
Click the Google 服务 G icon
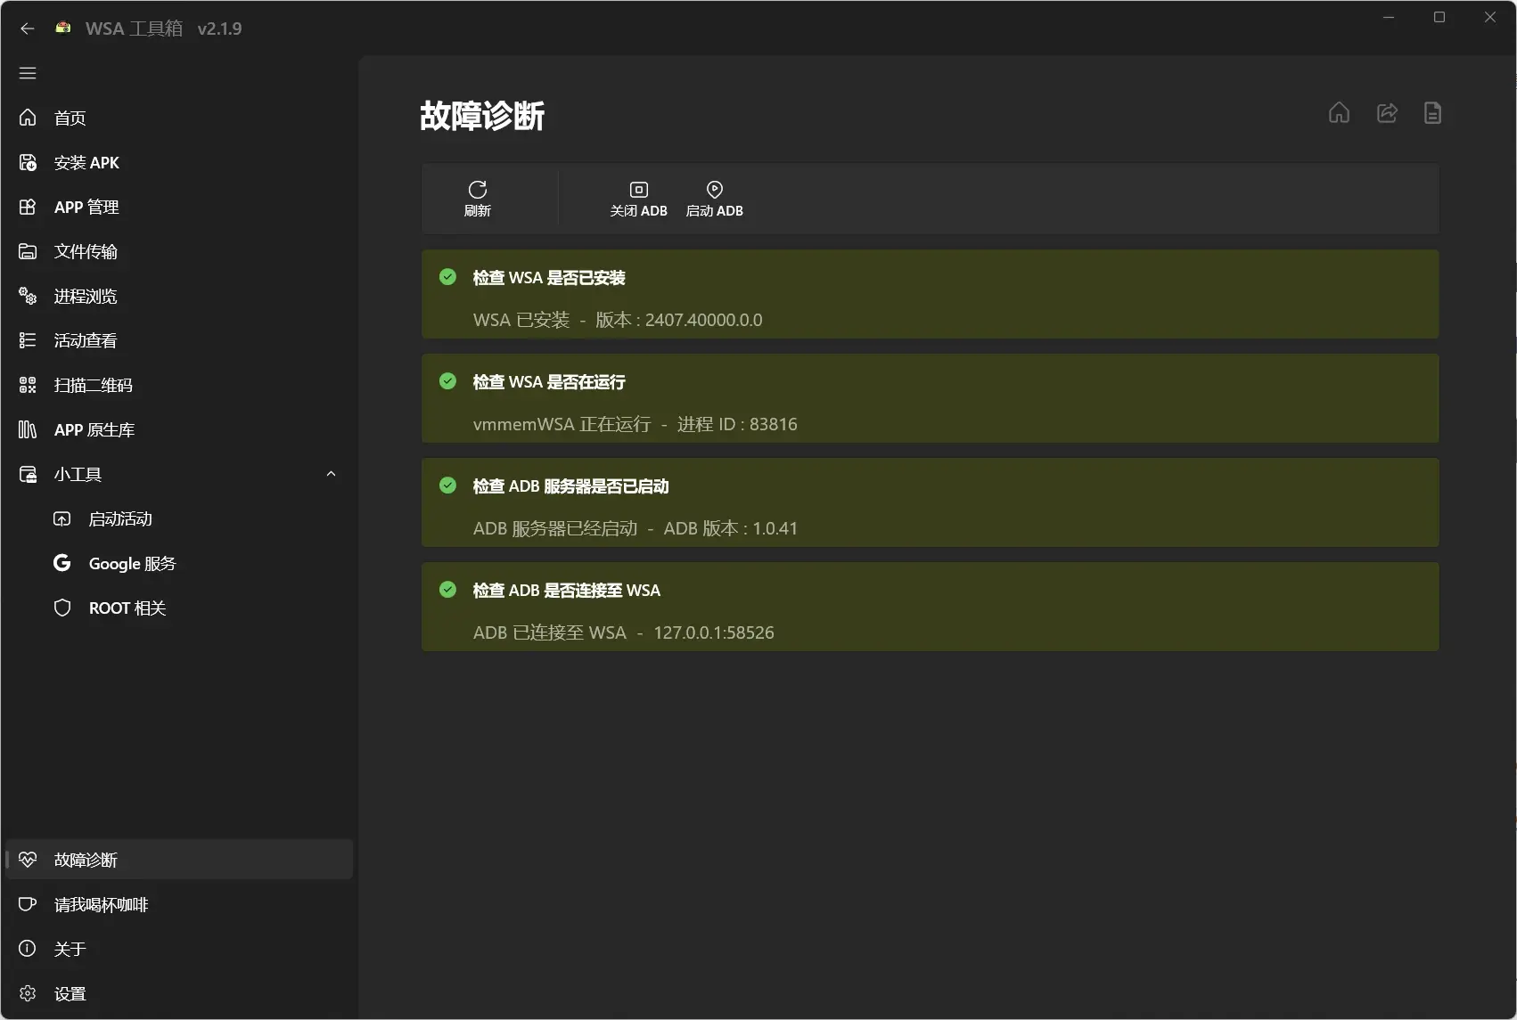tap(62, 563)
